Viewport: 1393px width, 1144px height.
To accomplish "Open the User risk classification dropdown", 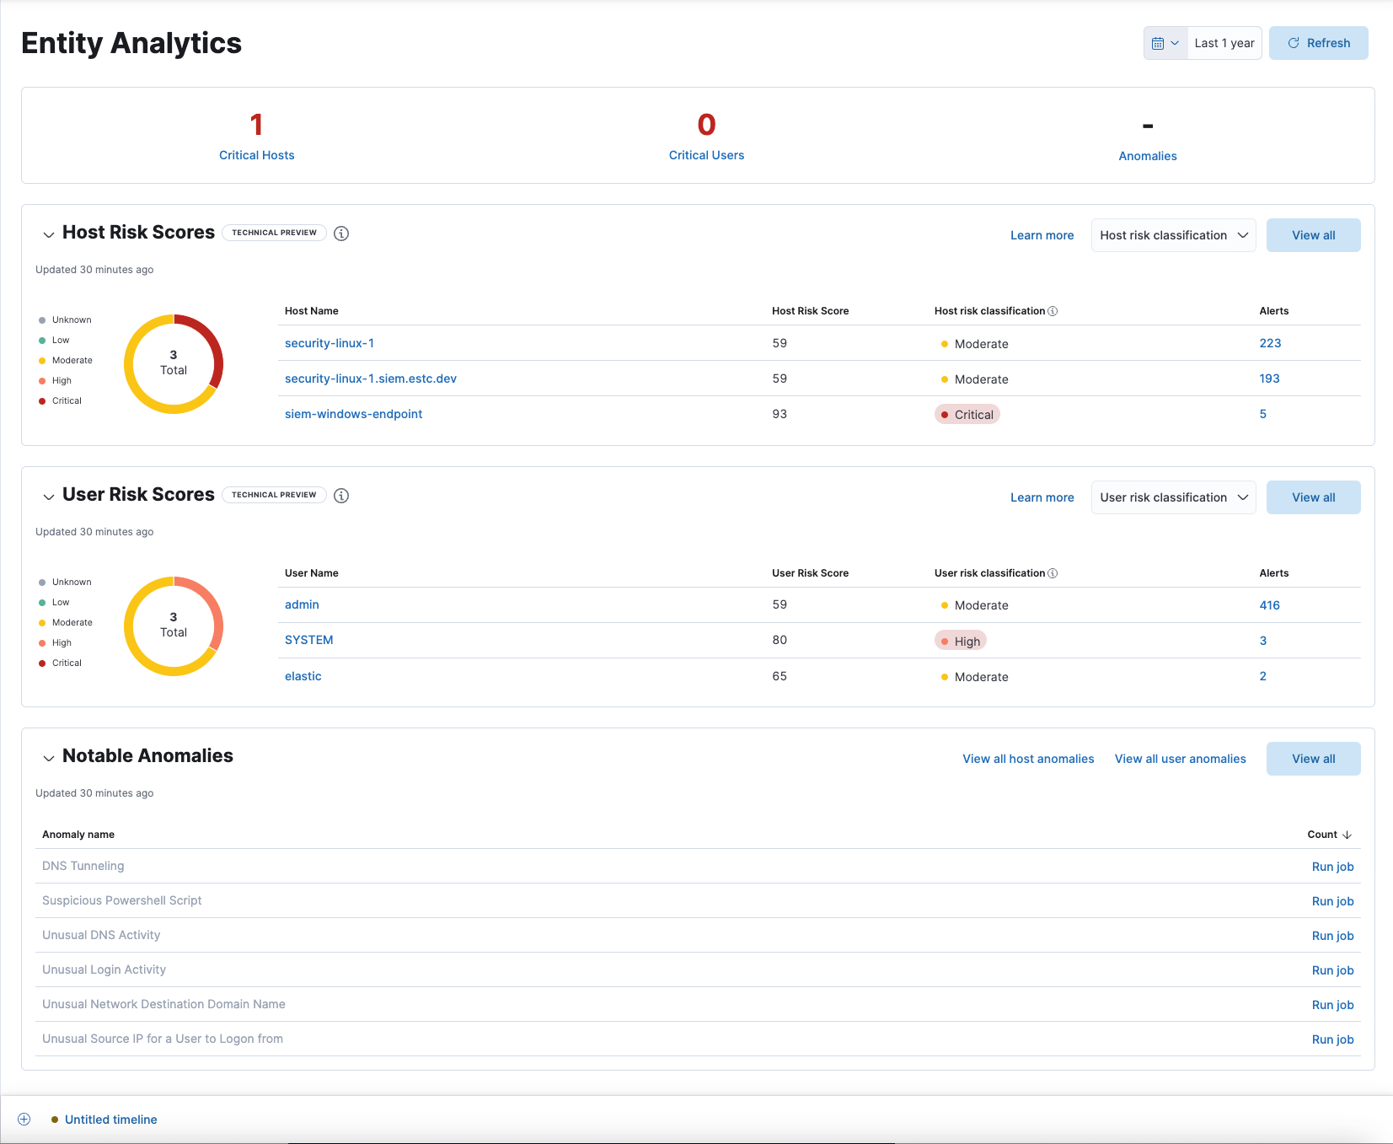I will tap(1172, 497).
